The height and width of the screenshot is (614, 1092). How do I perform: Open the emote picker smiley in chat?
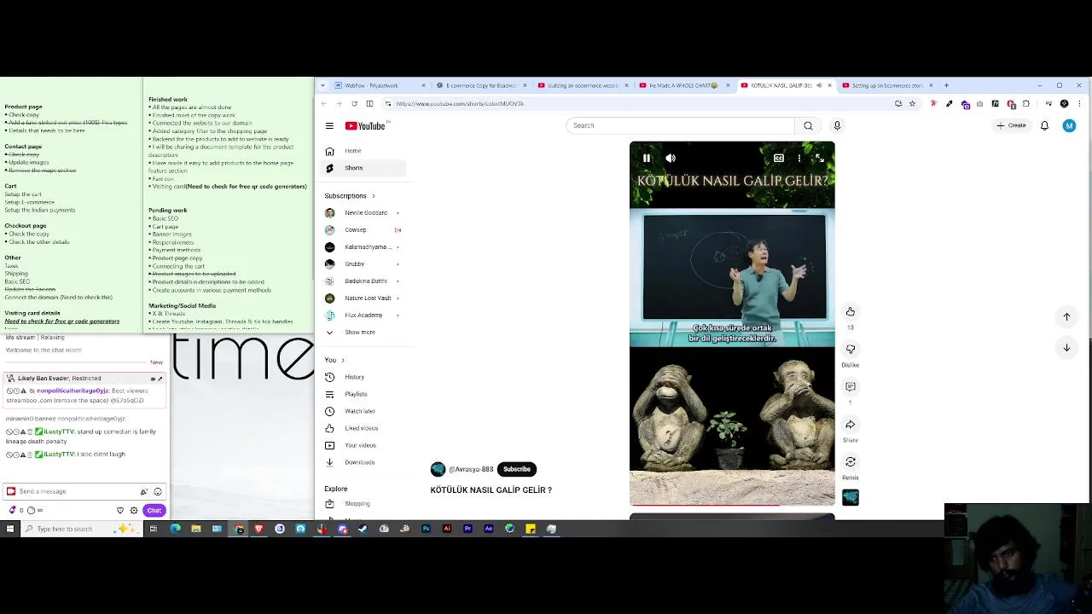[157, 491]
